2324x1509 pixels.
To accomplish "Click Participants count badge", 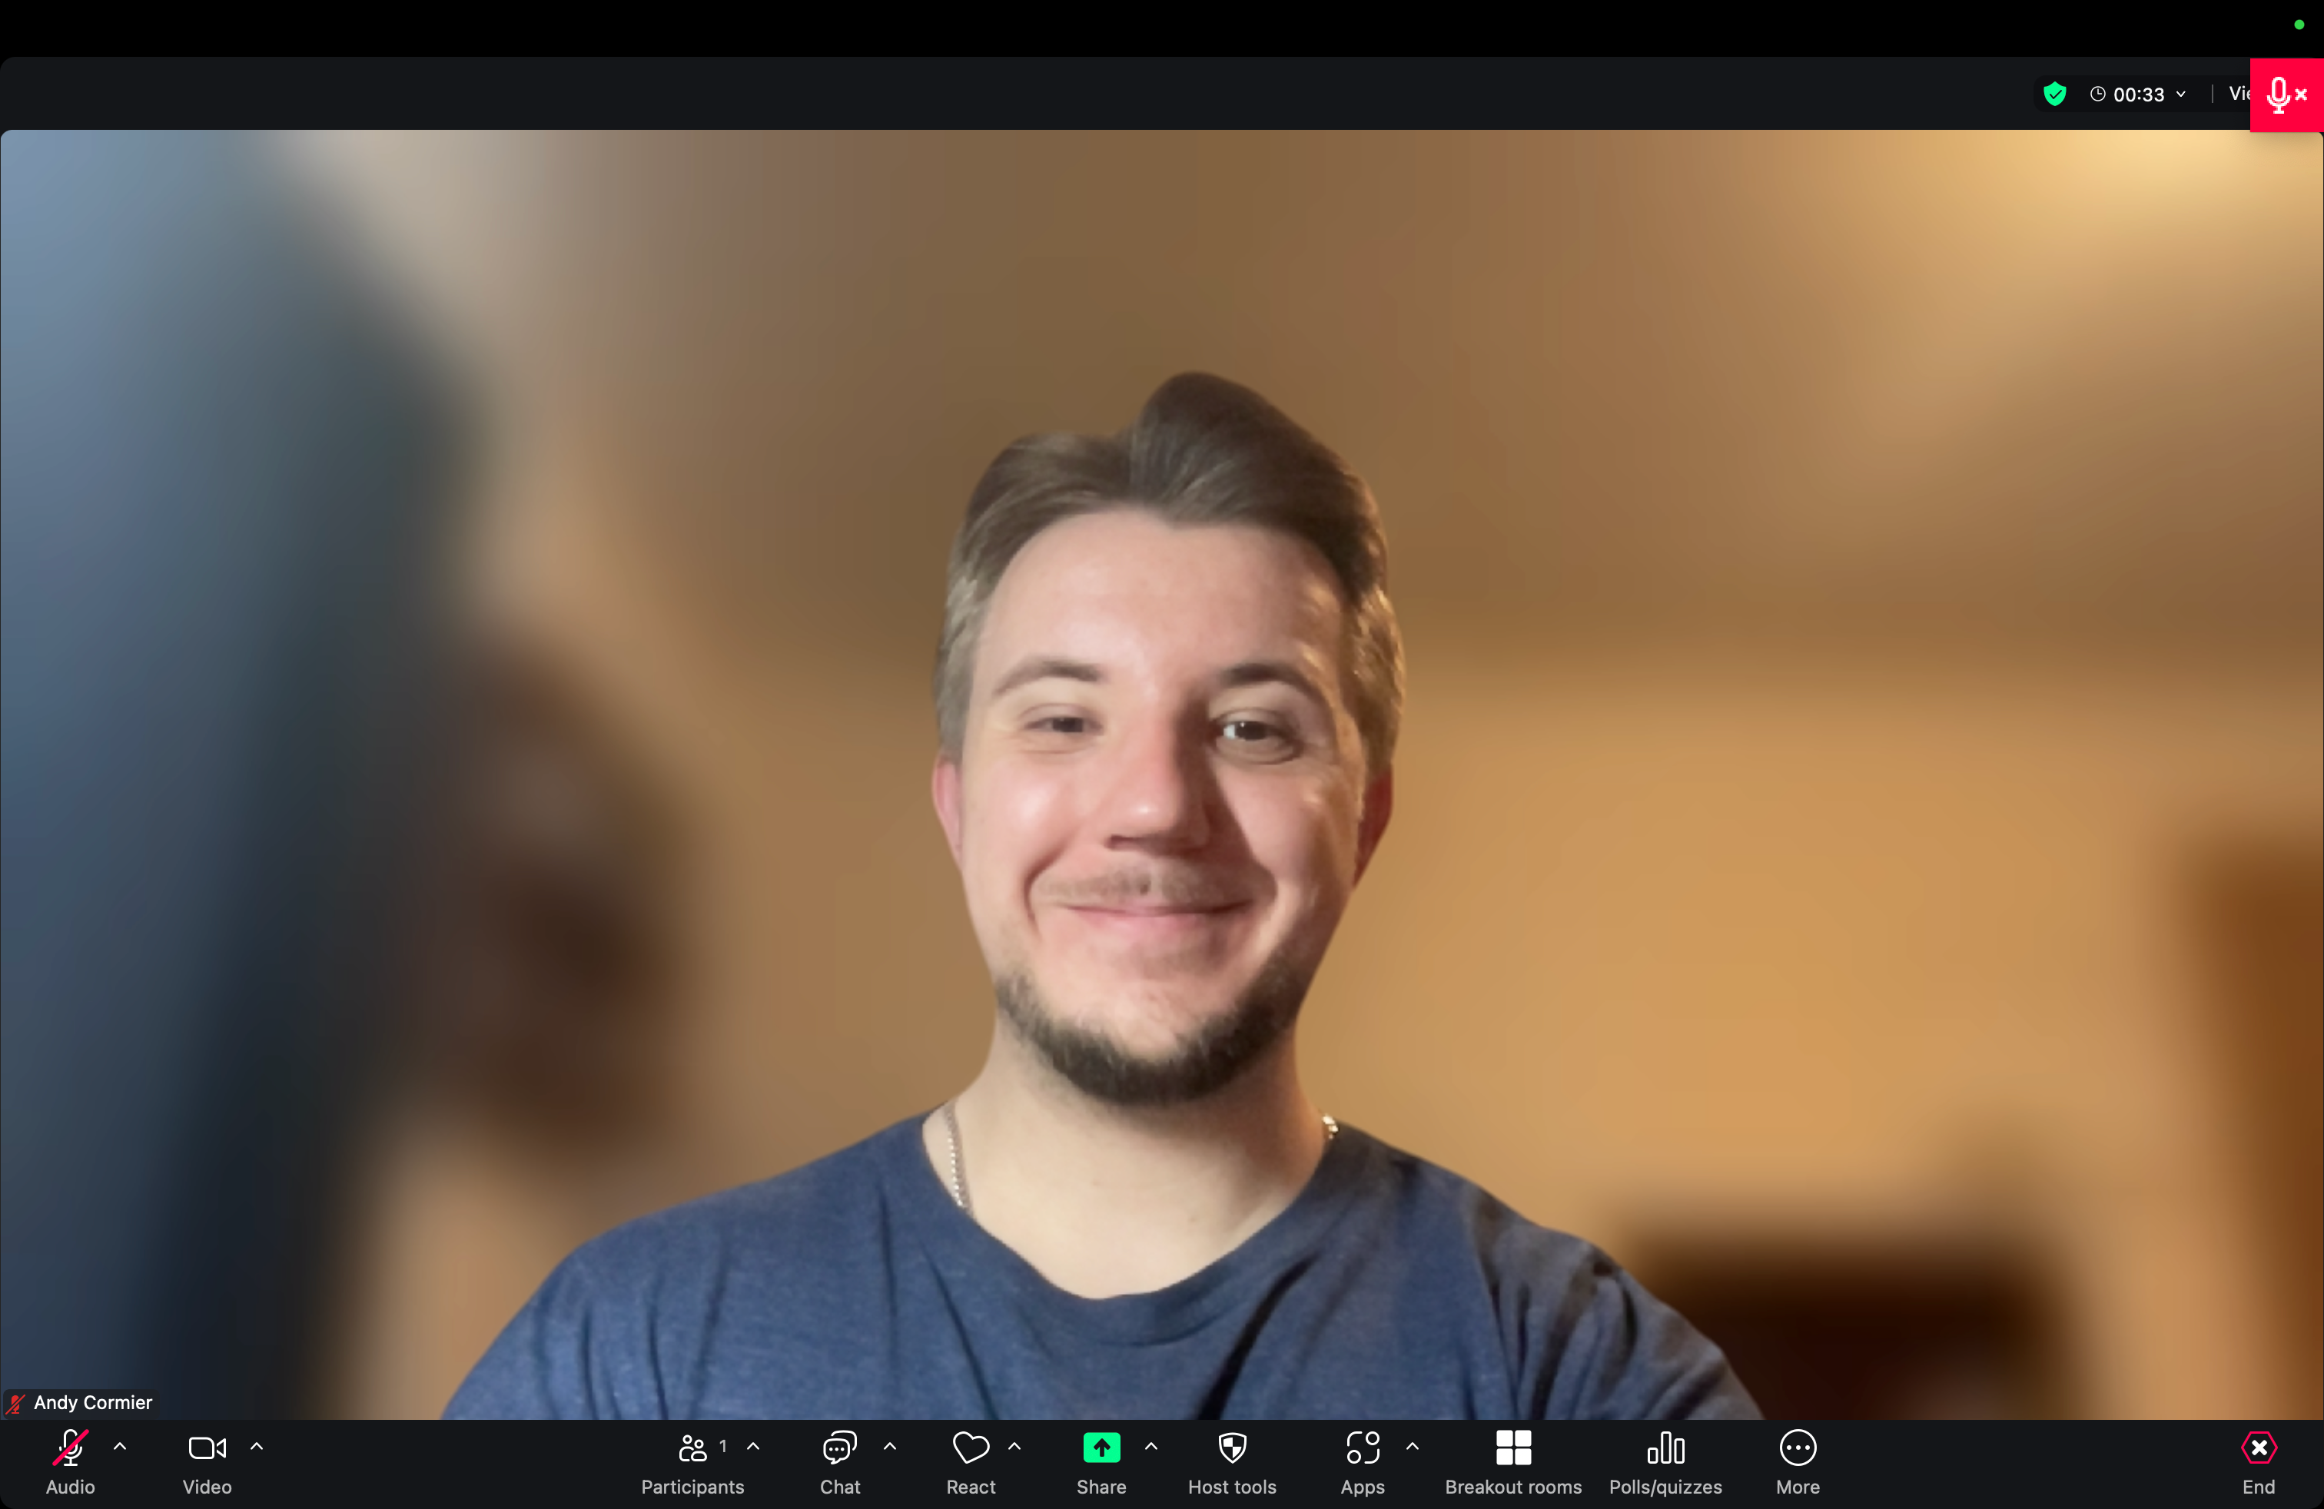I will coord(722,1444).
